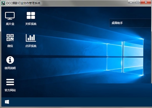Click the 点评系统 text label
The height and width of the screenshot is (108, 152).
coord(31,46)
